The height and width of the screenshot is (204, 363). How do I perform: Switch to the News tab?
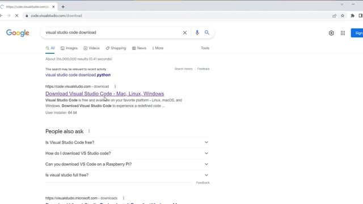[x=139, y=48]
